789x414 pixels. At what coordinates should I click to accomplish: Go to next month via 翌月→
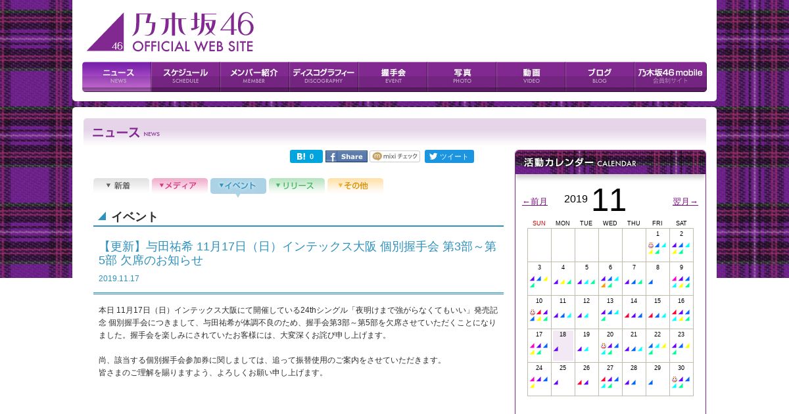(x=685, y=202)
